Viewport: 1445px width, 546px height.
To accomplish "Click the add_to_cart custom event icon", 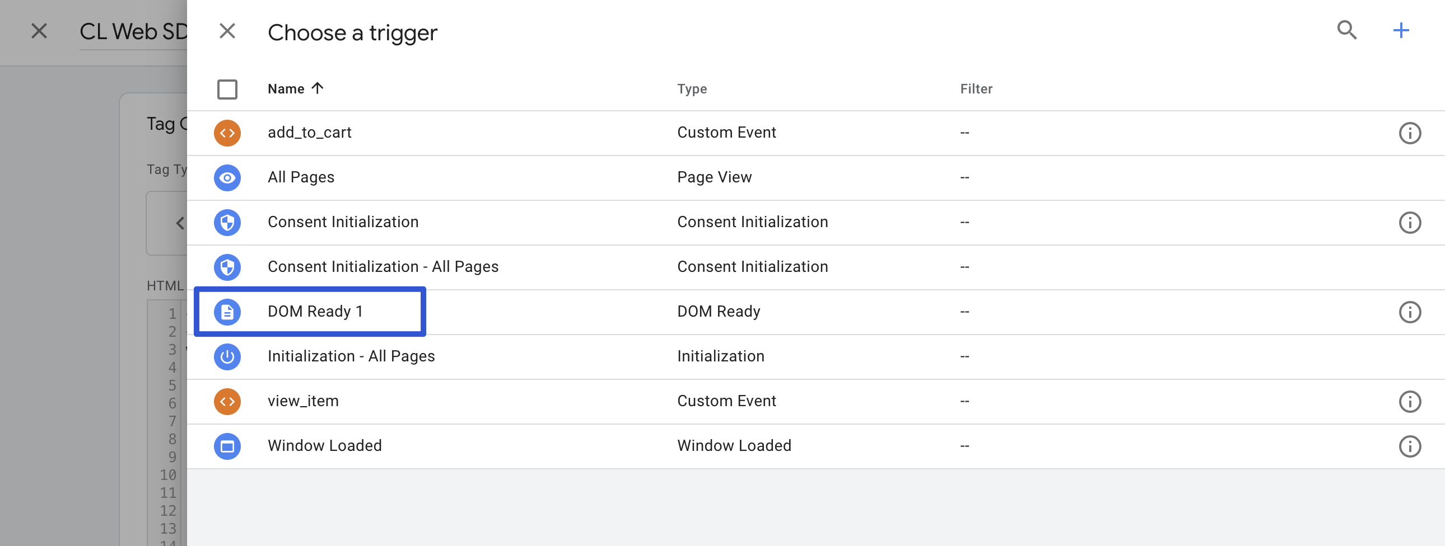I will point(227,133).
